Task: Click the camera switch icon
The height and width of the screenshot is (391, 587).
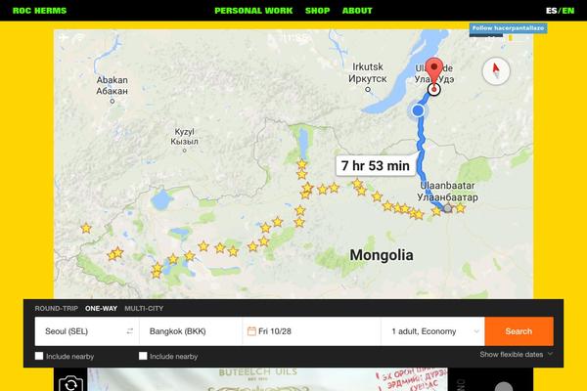Action: (x=70, y=384)
